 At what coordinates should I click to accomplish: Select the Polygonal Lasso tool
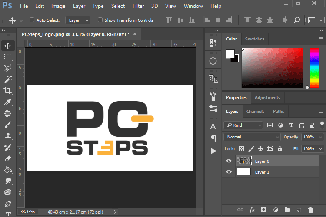click(x=8, y=68)
